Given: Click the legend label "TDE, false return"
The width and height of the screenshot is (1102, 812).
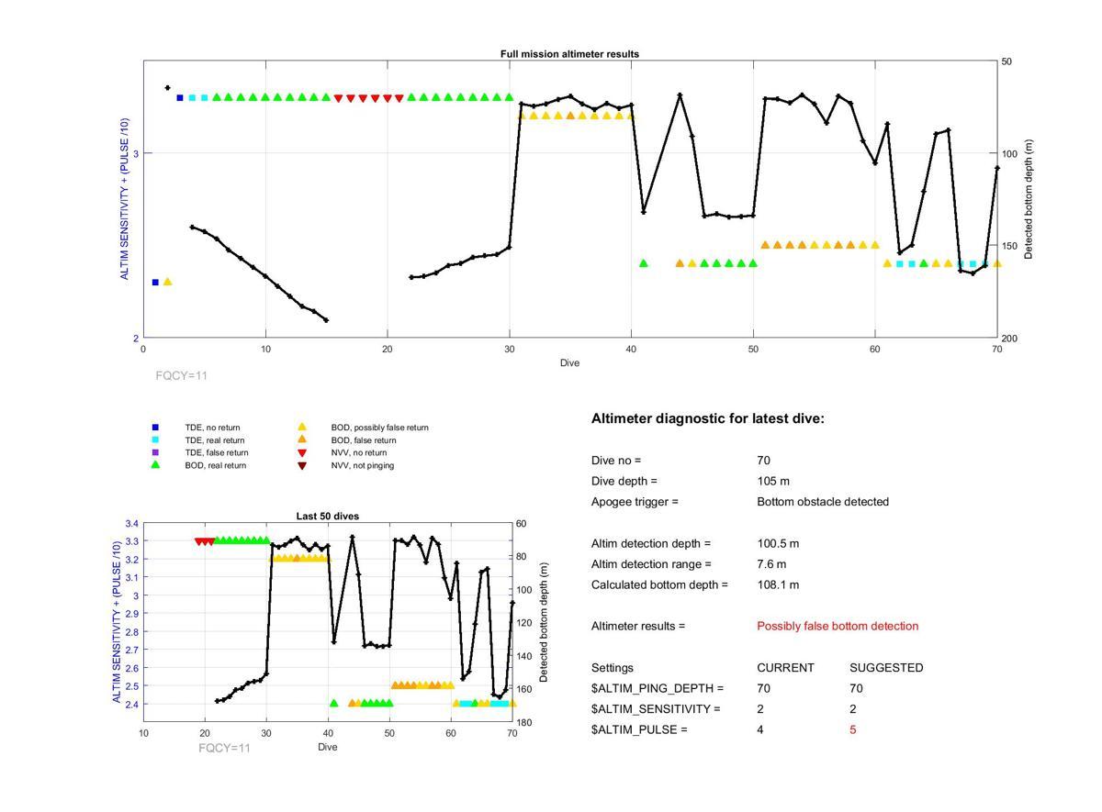Looking at the screenshot, I should pyautogui.click(x=217, y=452).
